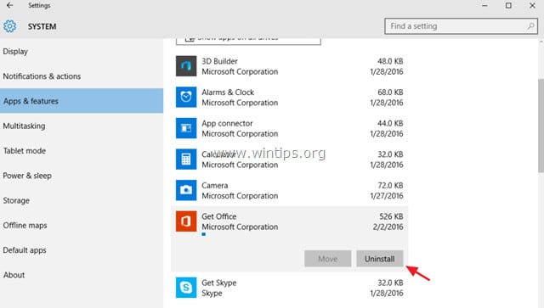Select the Get Office icon
The image size is (544, 308).
point(186,221)
